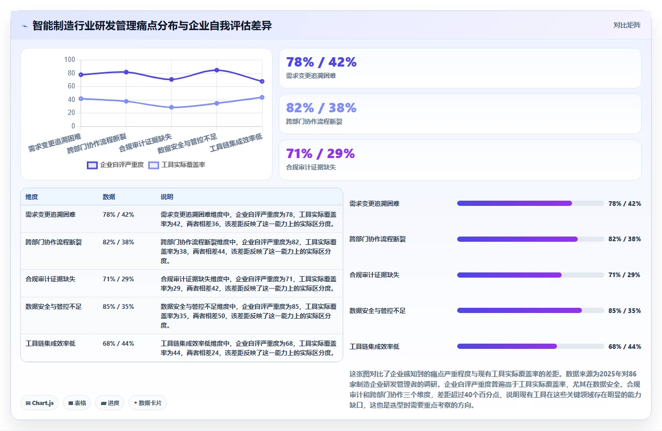Click the 进度 tag chip
Image resolution: width=662 pixels, height=431 pixels.
tap(110, 403)
